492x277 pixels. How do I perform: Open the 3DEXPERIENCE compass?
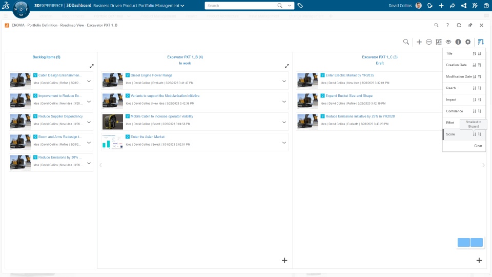(21, 9)
